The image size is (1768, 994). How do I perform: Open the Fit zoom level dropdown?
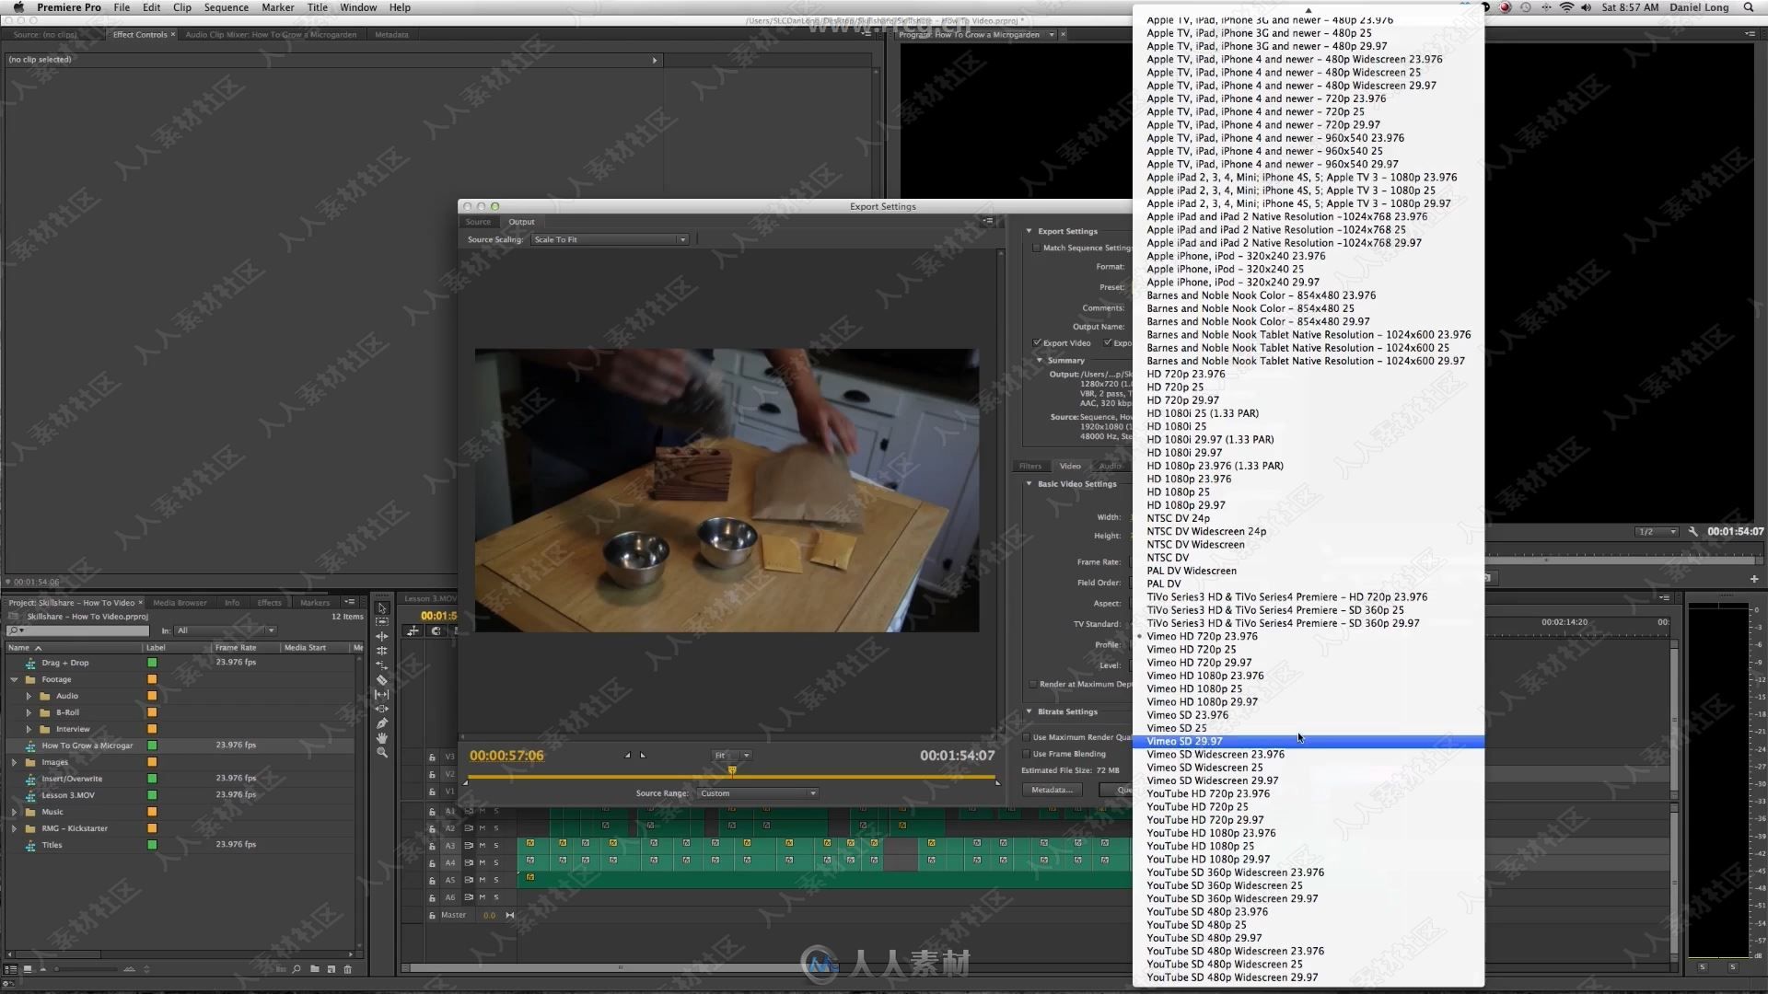(x=733, y=756)
